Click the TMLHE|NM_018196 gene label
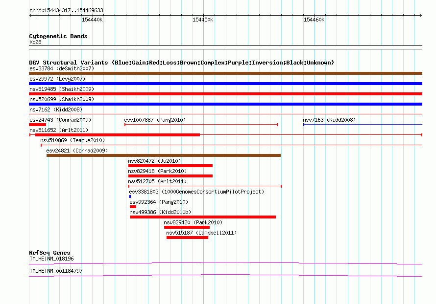Viewport: 436px width, 304px height. coord(51,259)
